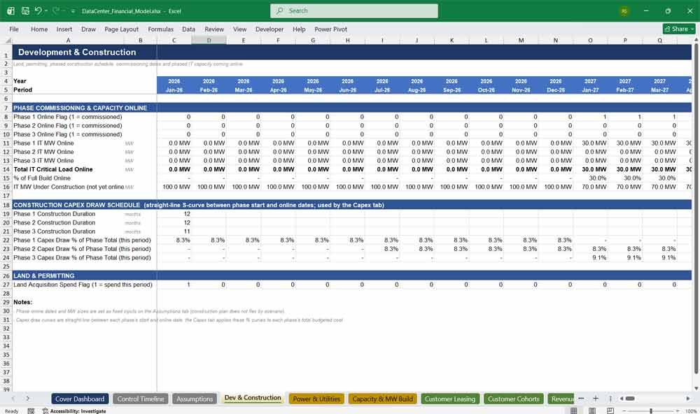Switch to Capacity & MW Build sheet tab
This screenshot has height=414, width=700.
click(383, 399)
